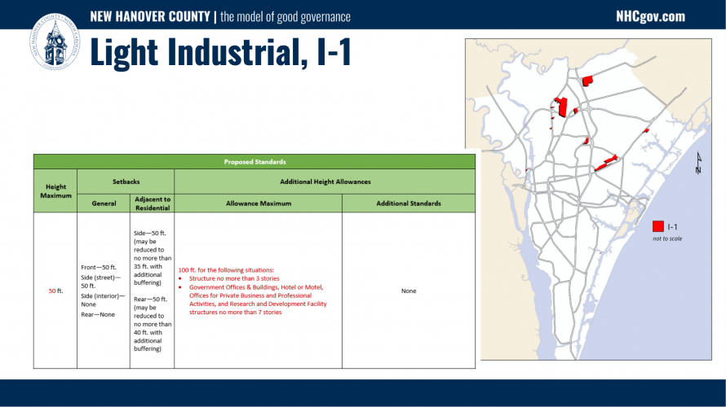Click the north arrow on the map

(698, 164)
